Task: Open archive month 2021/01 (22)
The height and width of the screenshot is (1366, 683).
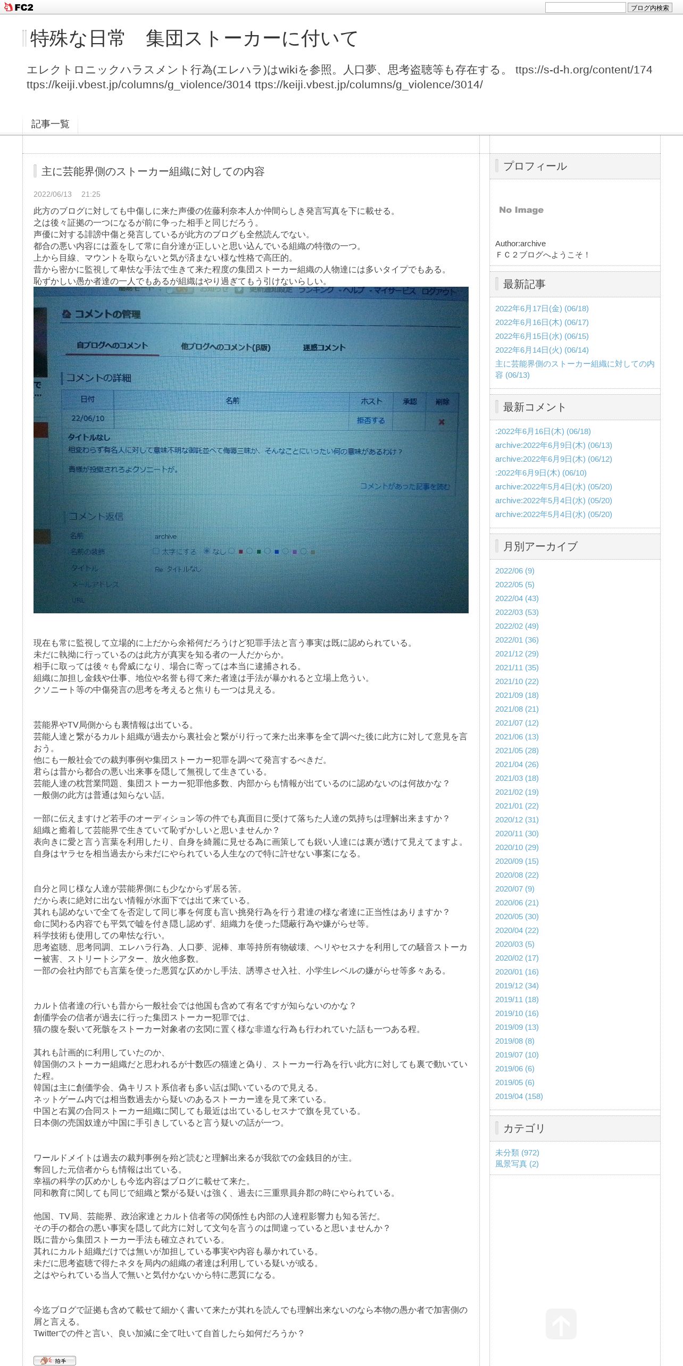Action: point(517,806)
